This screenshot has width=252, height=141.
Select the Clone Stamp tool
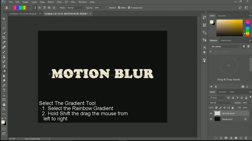[4, 57]
